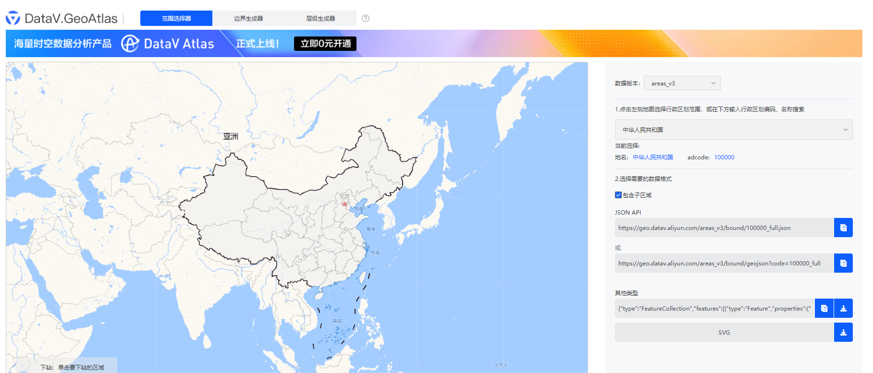This screenshot has width=873, height=373.
Task: Click the 中华人民共和国 place name link
Action: (653, 157)
